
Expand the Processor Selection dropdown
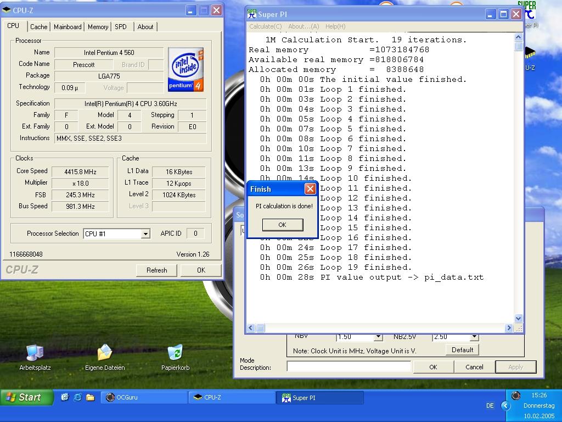(145, 234)
